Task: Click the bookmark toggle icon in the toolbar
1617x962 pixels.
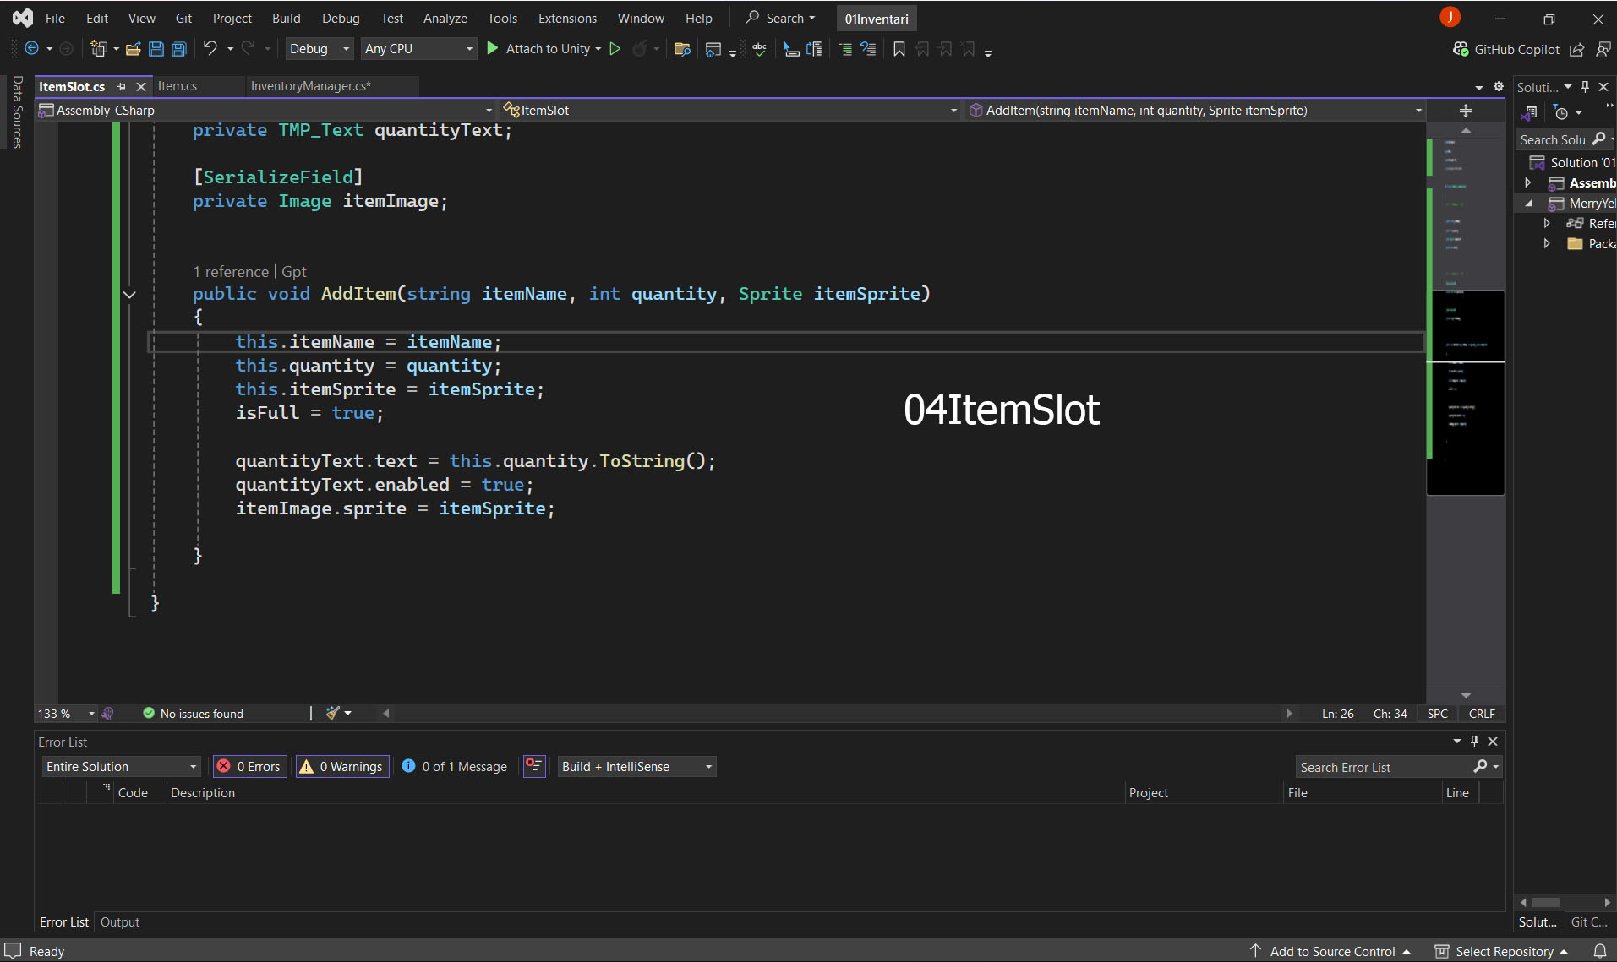Action: 899,49
